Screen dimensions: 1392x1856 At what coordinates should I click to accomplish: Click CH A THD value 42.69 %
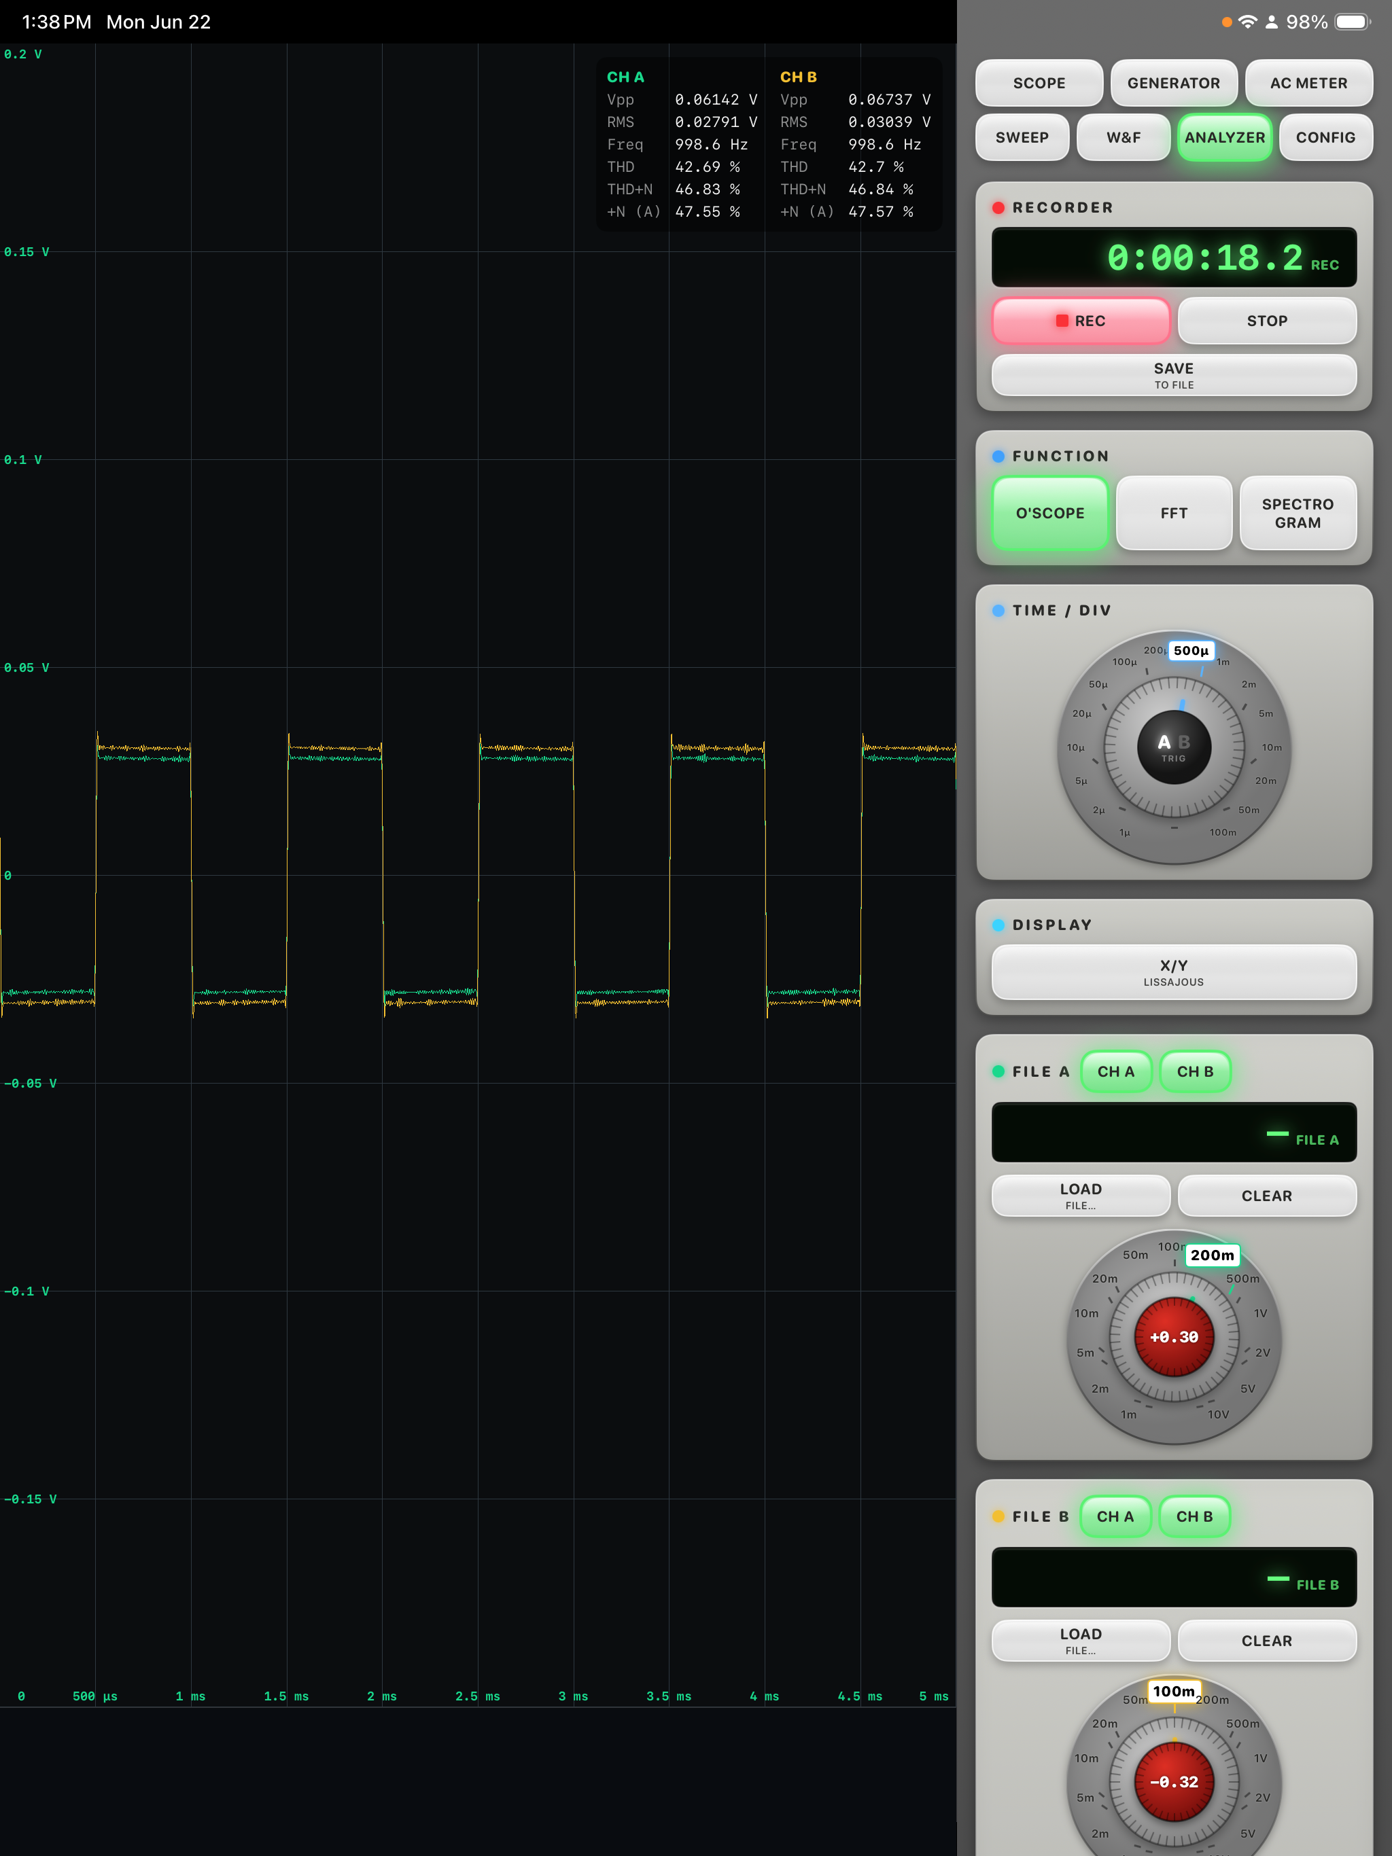[707, 167]
